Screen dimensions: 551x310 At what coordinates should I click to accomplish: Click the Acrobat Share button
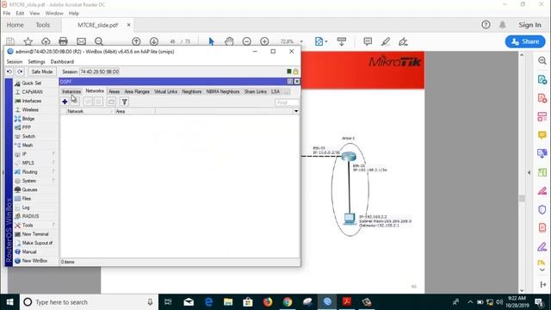525,41
